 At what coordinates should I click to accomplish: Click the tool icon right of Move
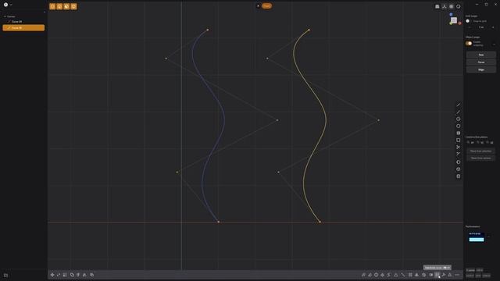59,275
